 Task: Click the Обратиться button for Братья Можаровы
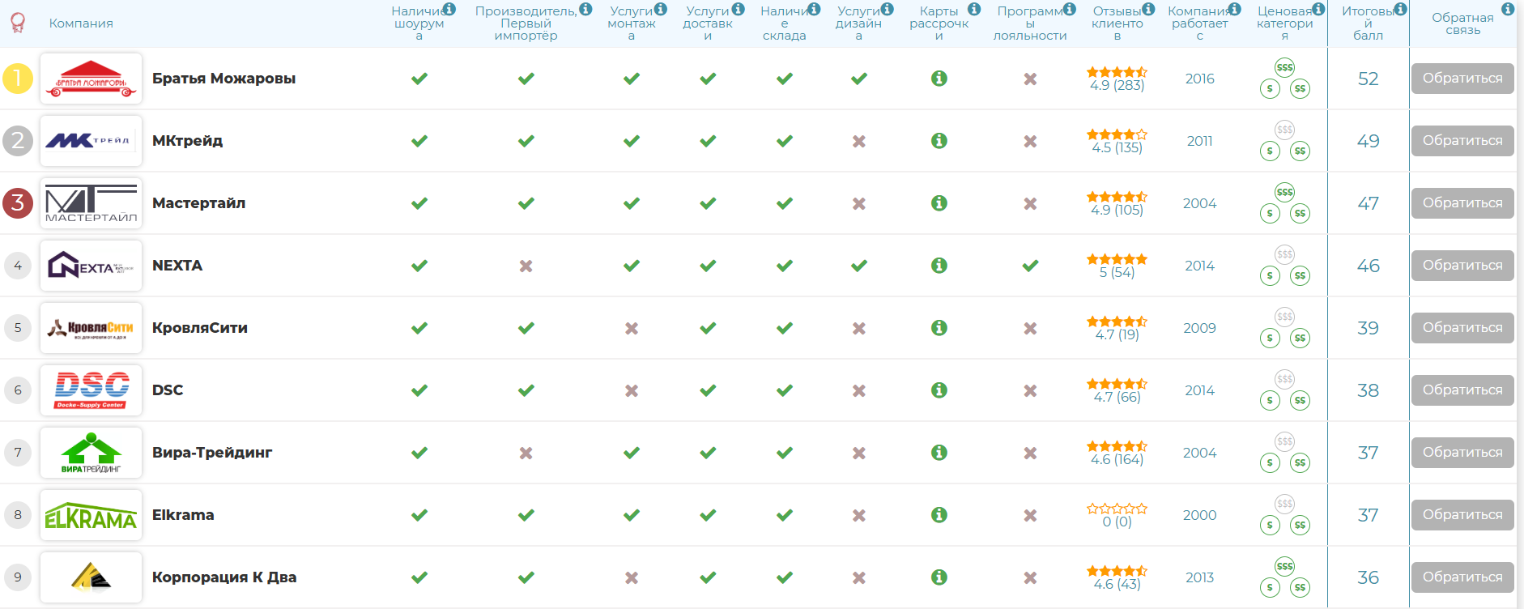pos(1462,79)
